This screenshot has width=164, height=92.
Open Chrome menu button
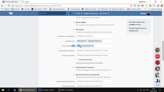click(162, 6)
